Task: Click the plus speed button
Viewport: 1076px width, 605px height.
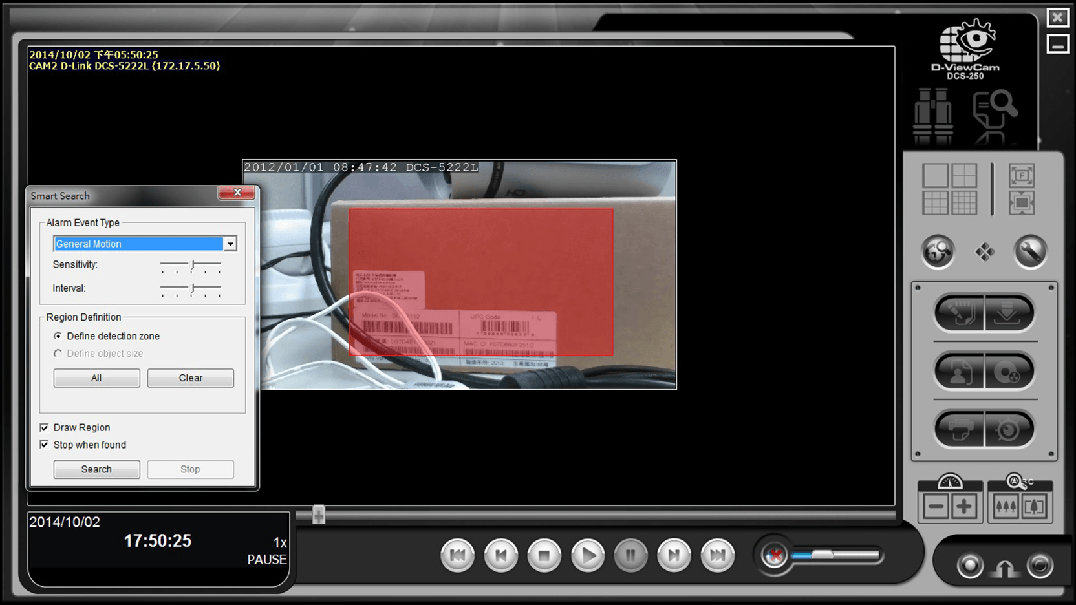Action: [964, 507]
